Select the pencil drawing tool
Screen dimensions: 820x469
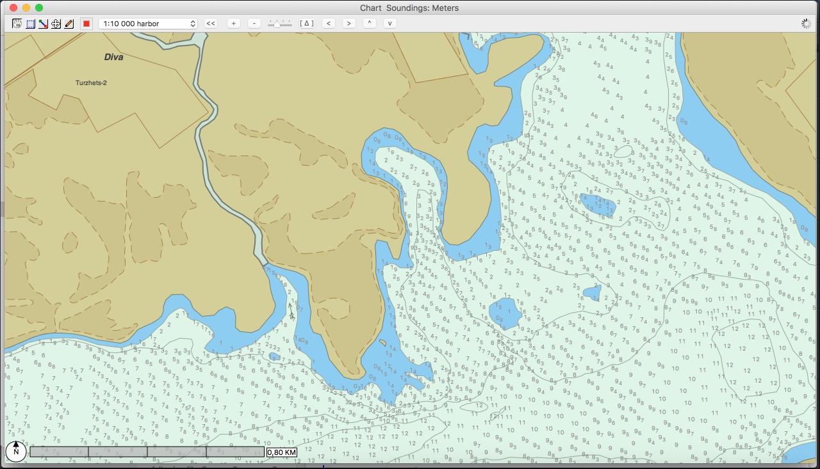click(69, 24)
